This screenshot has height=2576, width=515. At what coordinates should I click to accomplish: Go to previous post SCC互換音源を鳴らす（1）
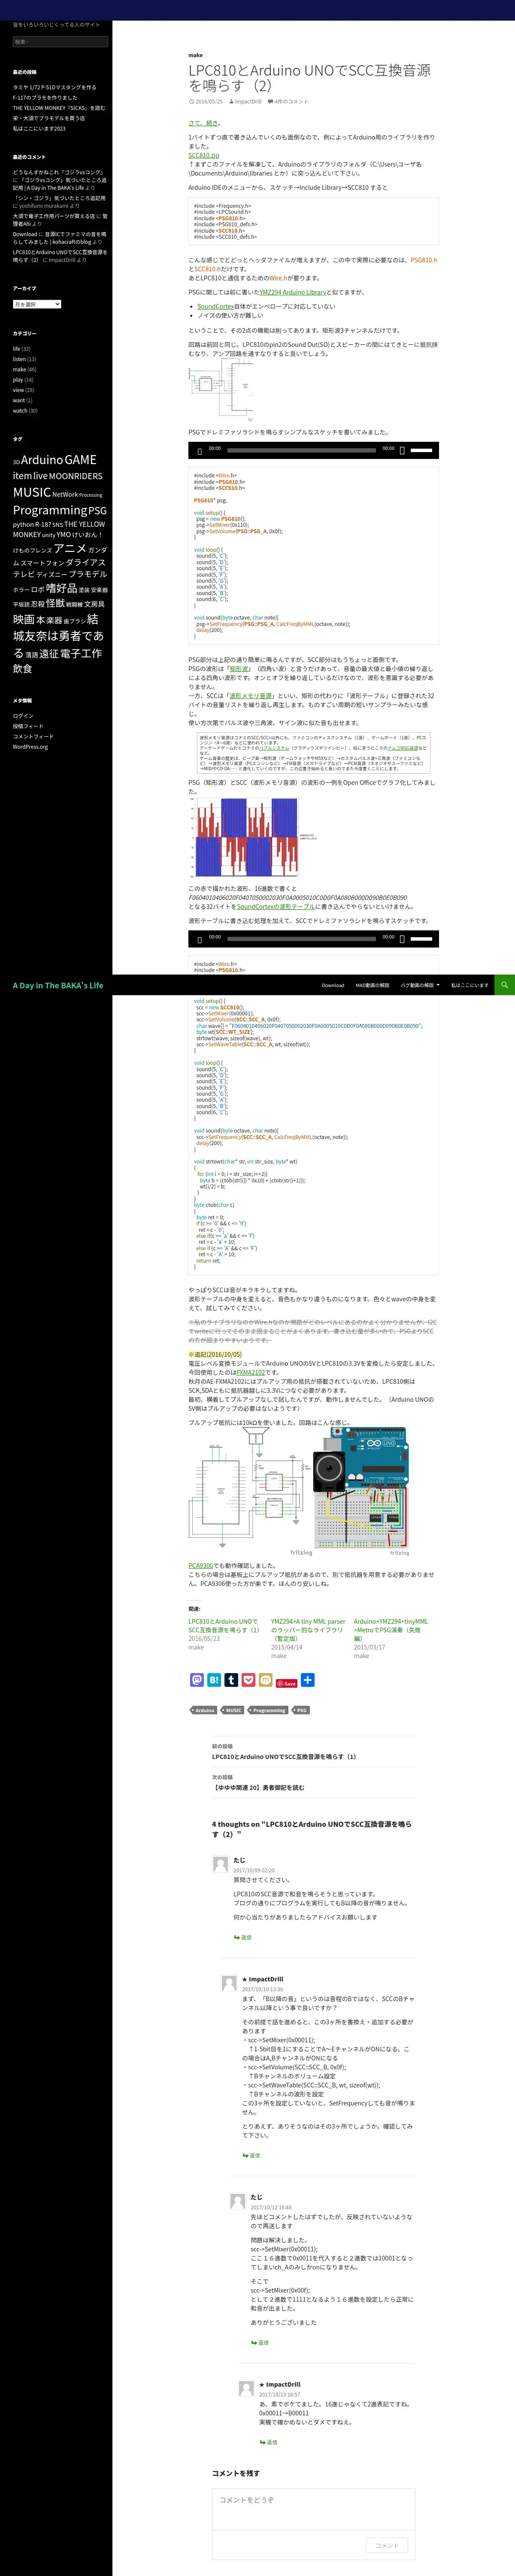284,1756
